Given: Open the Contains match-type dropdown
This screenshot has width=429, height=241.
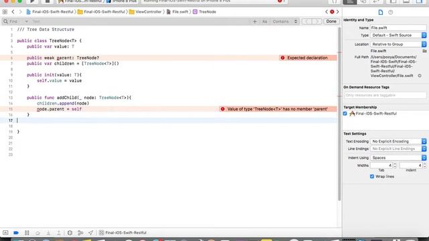Looking at the screenshot, I should click(x=284, y=21).
